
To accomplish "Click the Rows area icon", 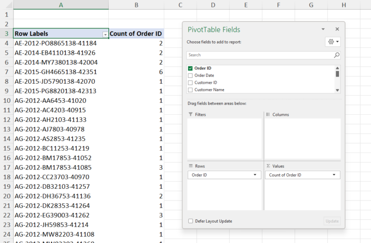I will (191, 166).
